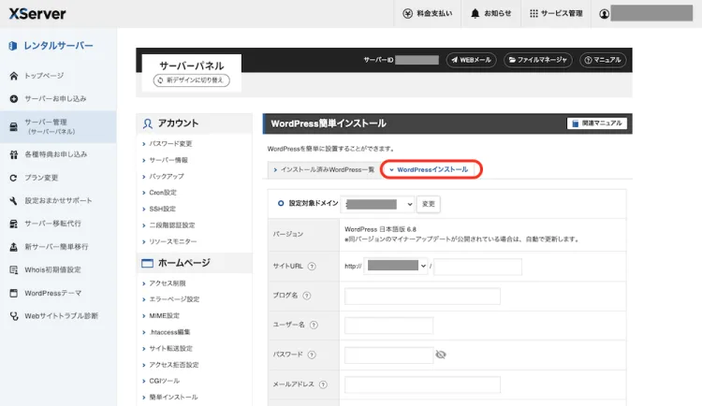This screenshot has width=702, height=406.
Task: Open CGIツール link
Action: [165, 381]
